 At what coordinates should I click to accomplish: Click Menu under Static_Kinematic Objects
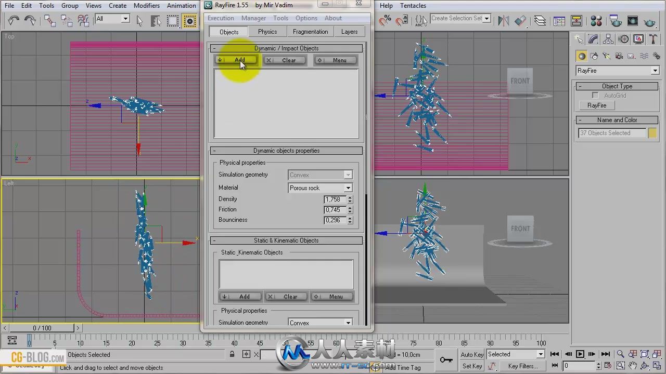(332, 297)
